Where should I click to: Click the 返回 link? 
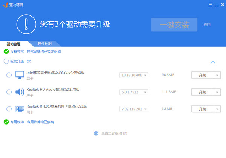tap(207, 25)
